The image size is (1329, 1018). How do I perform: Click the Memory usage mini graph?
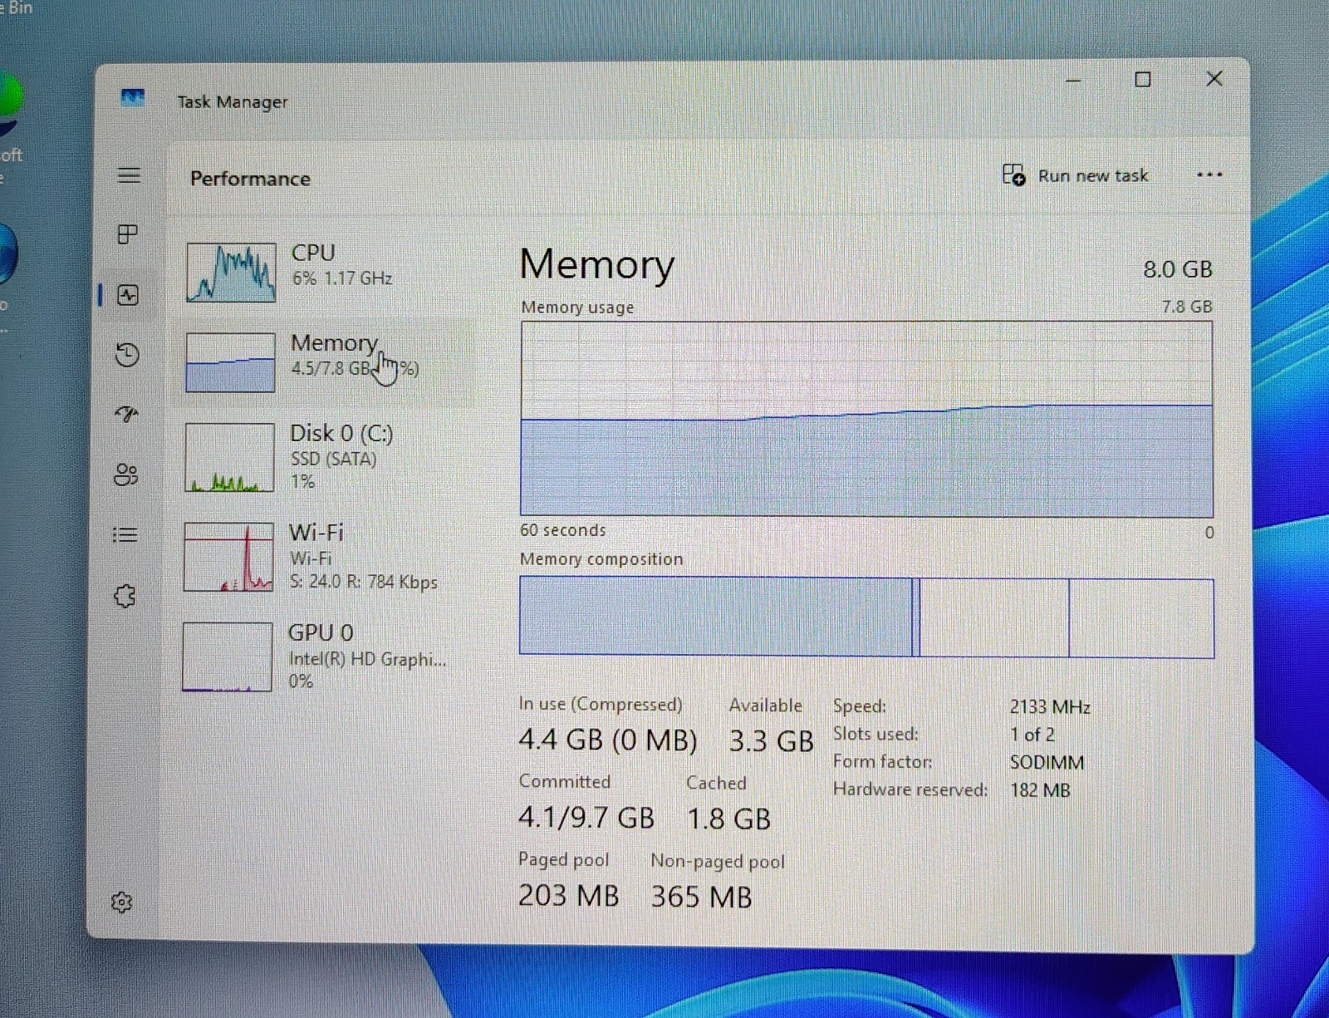[x=230, y=362]
